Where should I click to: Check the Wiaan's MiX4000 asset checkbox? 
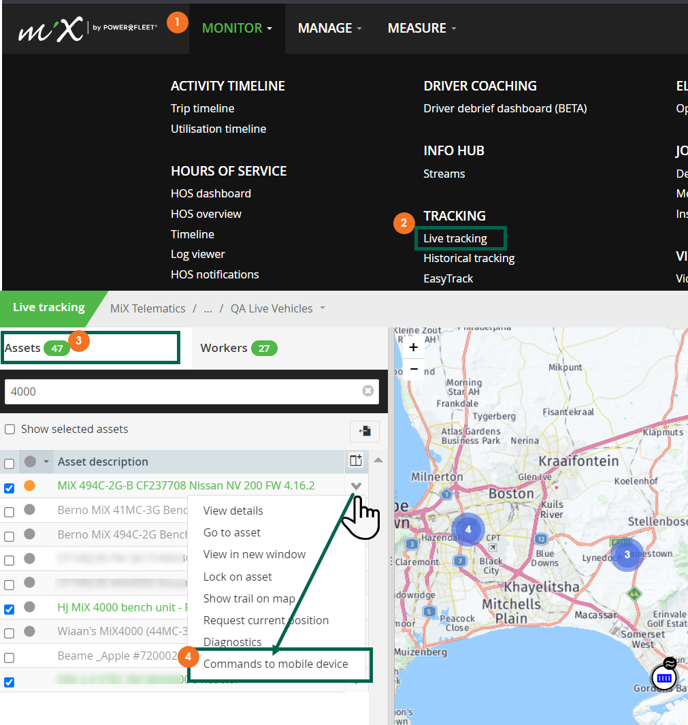10,633
